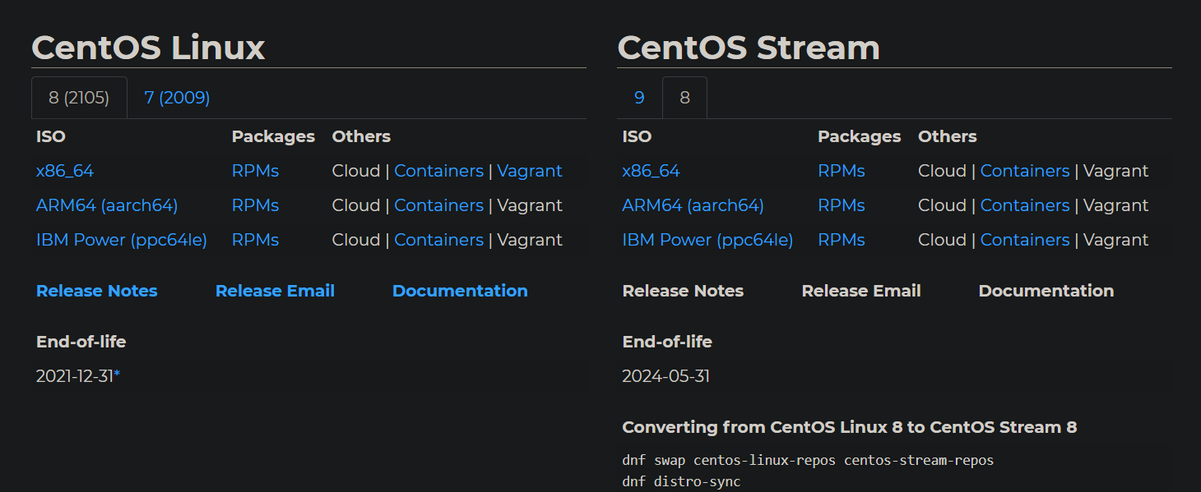The height and width of the screenshot is (492, 1201).
Task: Open CentOS Linux ARM64 (aarch64) ISO link
Action: pos(107,205)
